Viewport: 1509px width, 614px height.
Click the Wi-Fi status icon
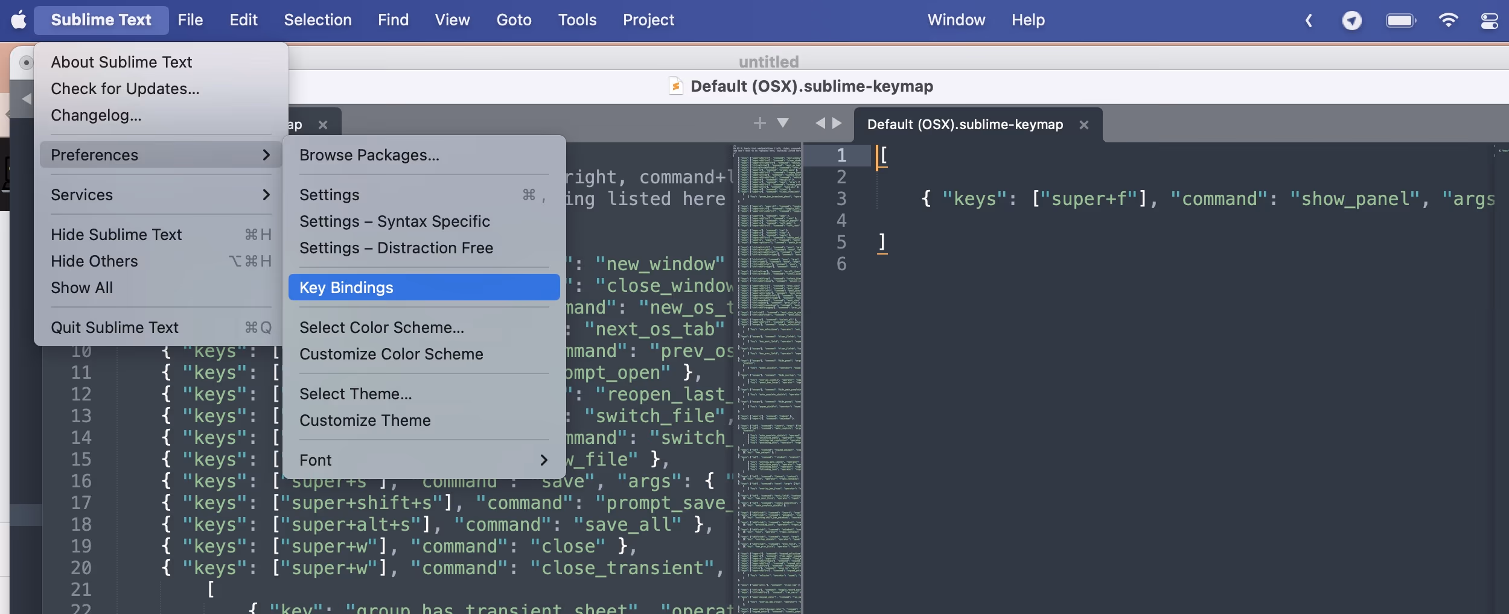1448,21
